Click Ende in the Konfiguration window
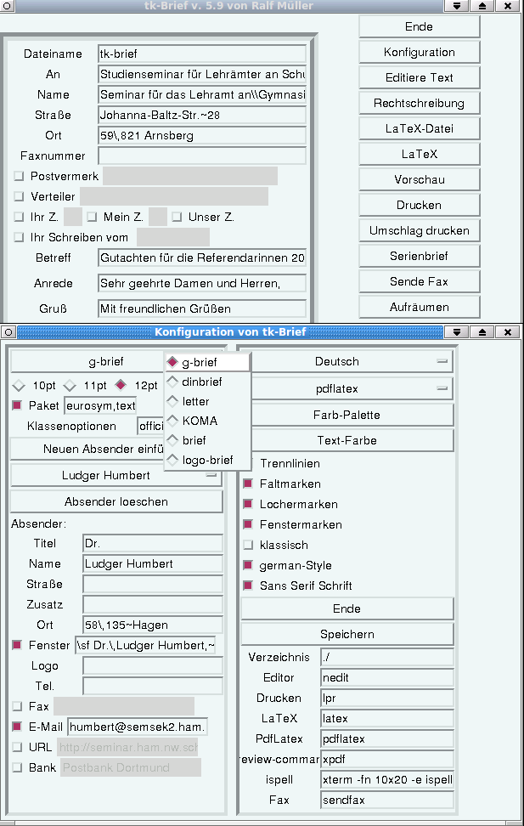 pyautogui.click(x=347, y=609)
